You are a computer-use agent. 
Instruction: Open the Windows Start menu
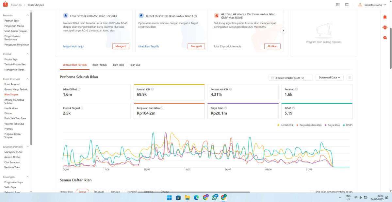tap(169, 197)
